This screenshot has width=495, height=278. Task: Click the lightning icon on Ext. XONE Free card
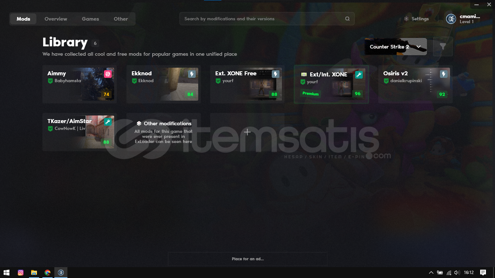click(x=275, y=74)
